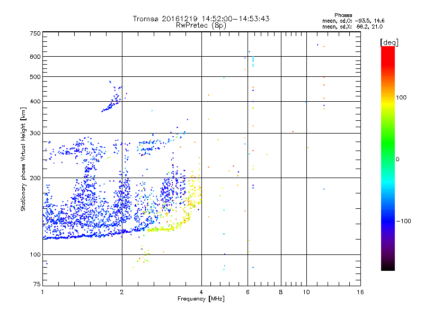Click the '75' y-axis tick label
The width and height of the screenshot is (424, 318).
[37, 284]
